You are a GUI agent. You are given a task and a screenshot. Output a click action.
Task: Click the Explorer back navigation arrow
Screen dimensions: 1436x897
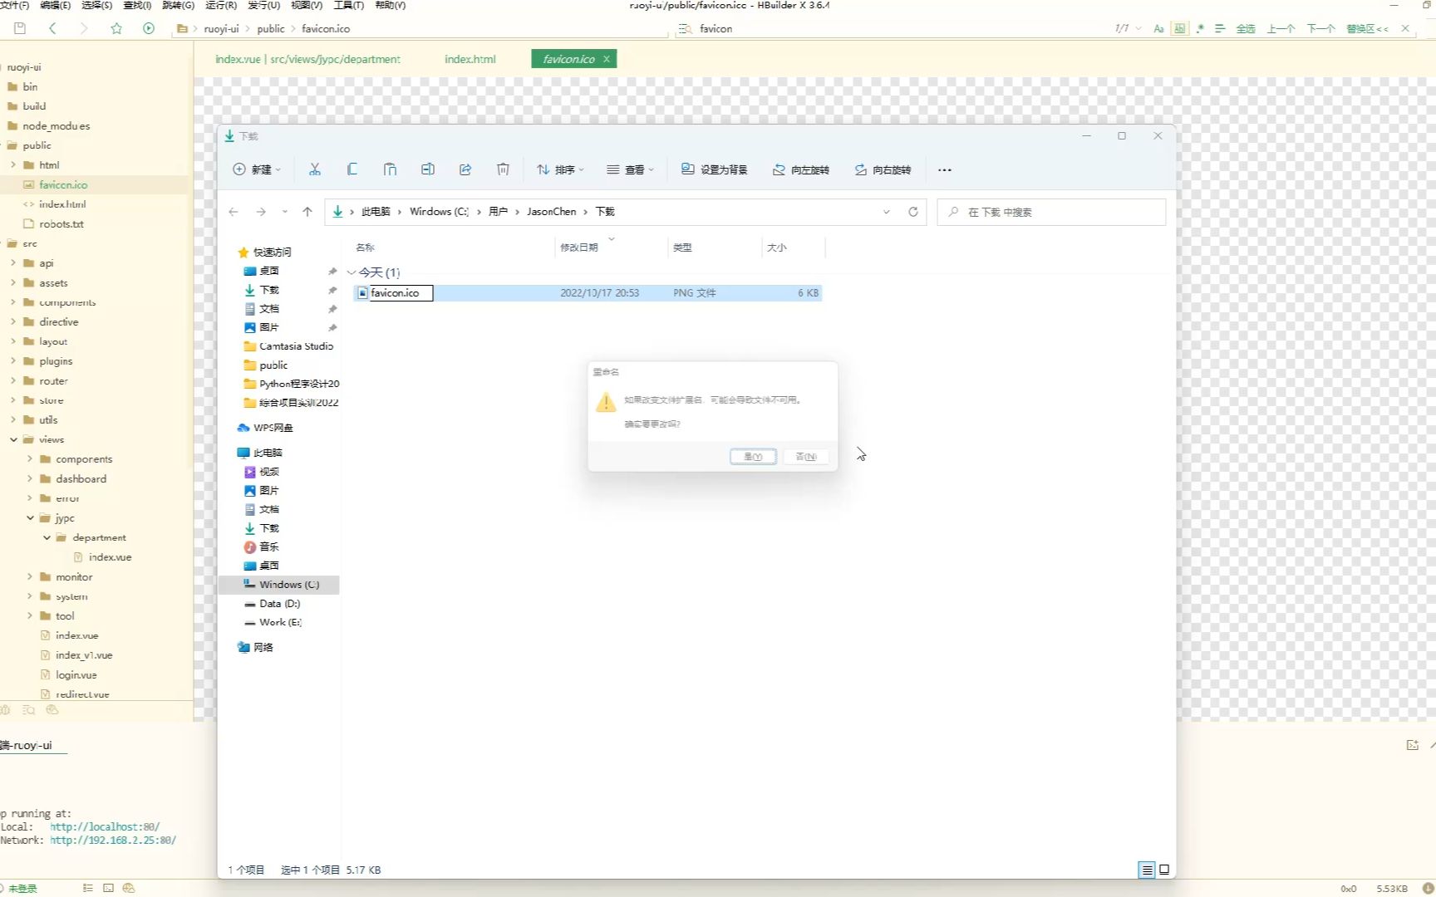(234, 212)
